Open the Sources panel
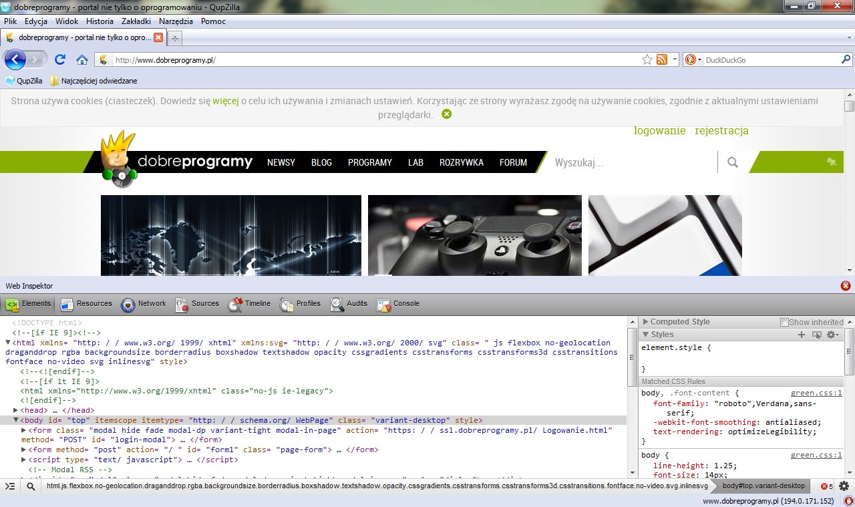855x507 pixels. click(197, 304)
